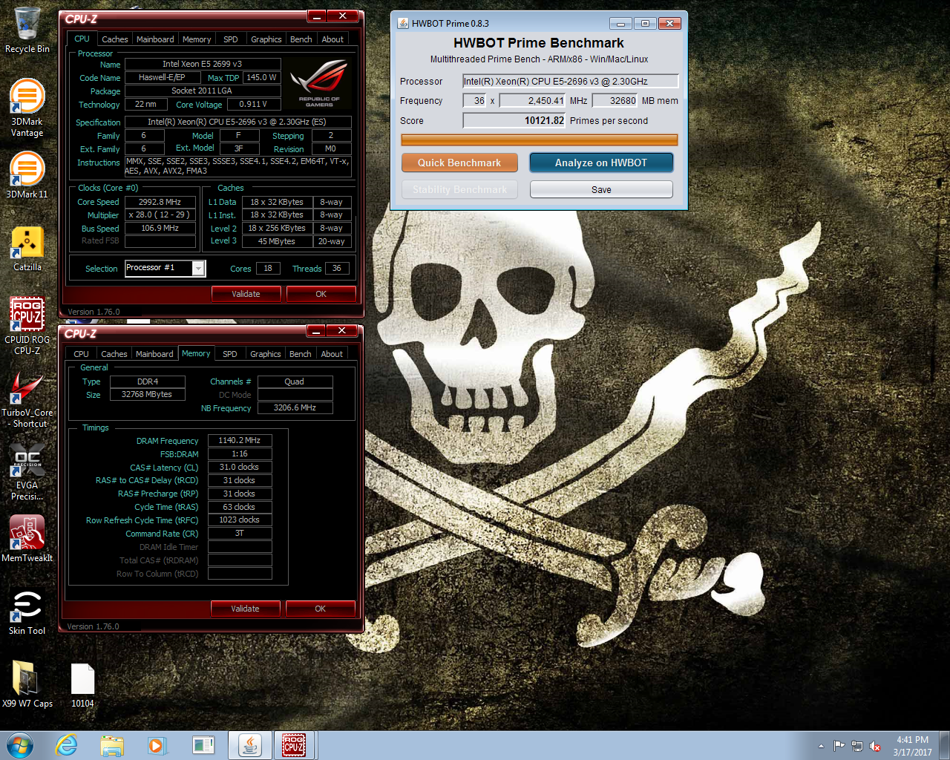
Task: Open Action Center flag tray icon
Action: [x=839, y=746]
